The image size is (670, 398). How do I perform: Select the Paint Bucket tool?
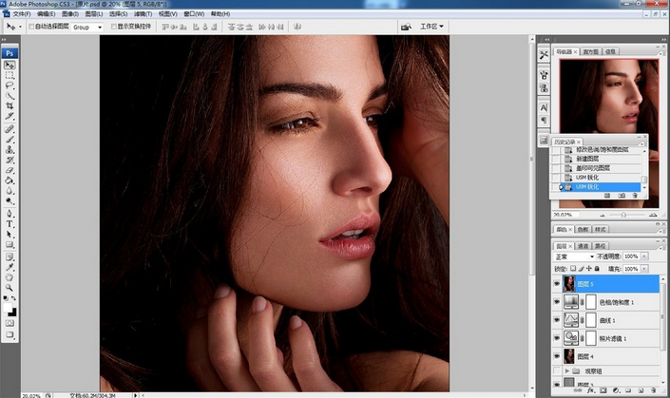point(10,180)
